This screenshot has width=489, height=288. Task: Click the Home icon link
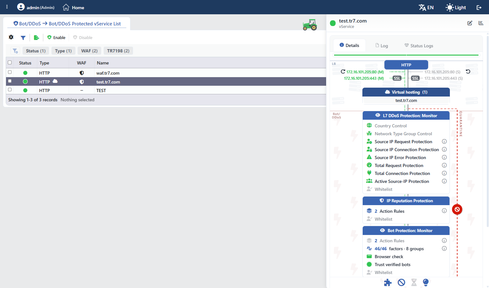pyautogui.click(x=73, y=7)
